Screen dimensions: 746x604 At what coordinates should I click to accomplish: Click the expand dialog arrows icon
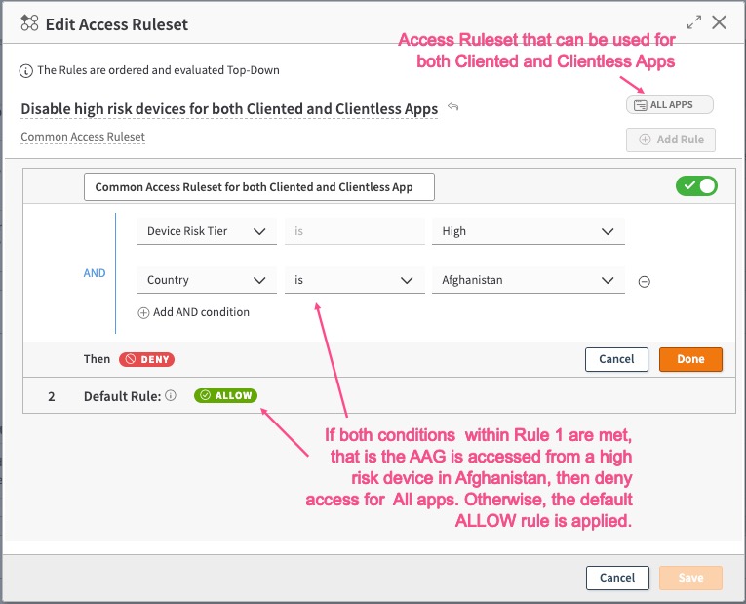tap(693, 22)
